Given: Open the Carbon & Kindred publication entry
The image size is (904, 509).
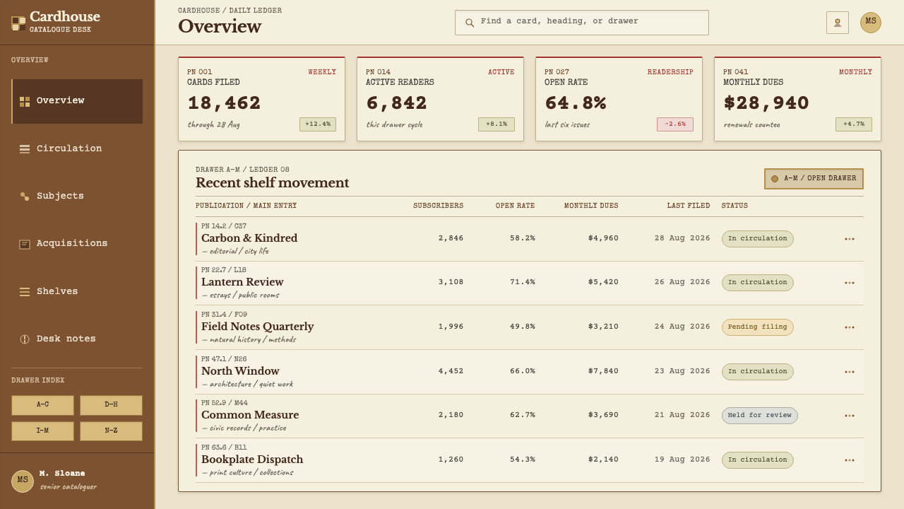Looking at the screenshot, I should 249,238.
